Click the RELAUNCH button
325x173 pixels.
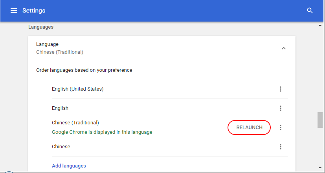(x=249, y=127)
